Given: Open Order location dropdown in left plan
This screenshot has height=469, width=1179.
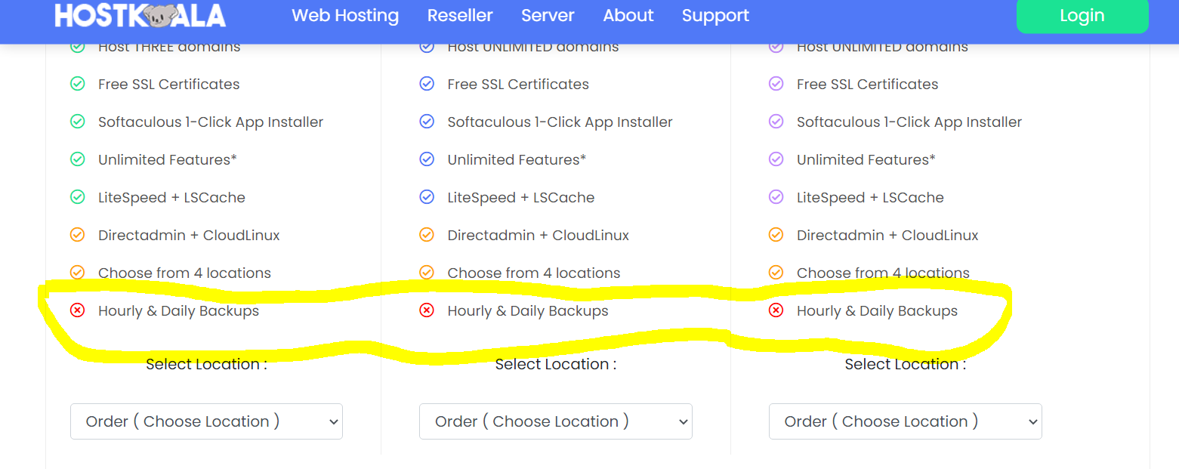Looking at the screenshot, I should [x=206, y=421].
